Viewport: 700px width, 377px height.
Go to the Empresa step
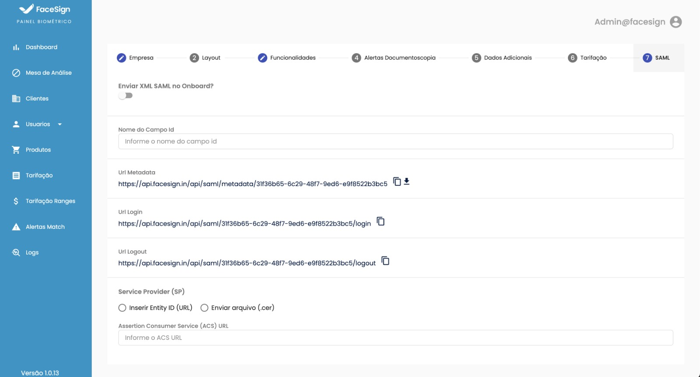(135, 58)
